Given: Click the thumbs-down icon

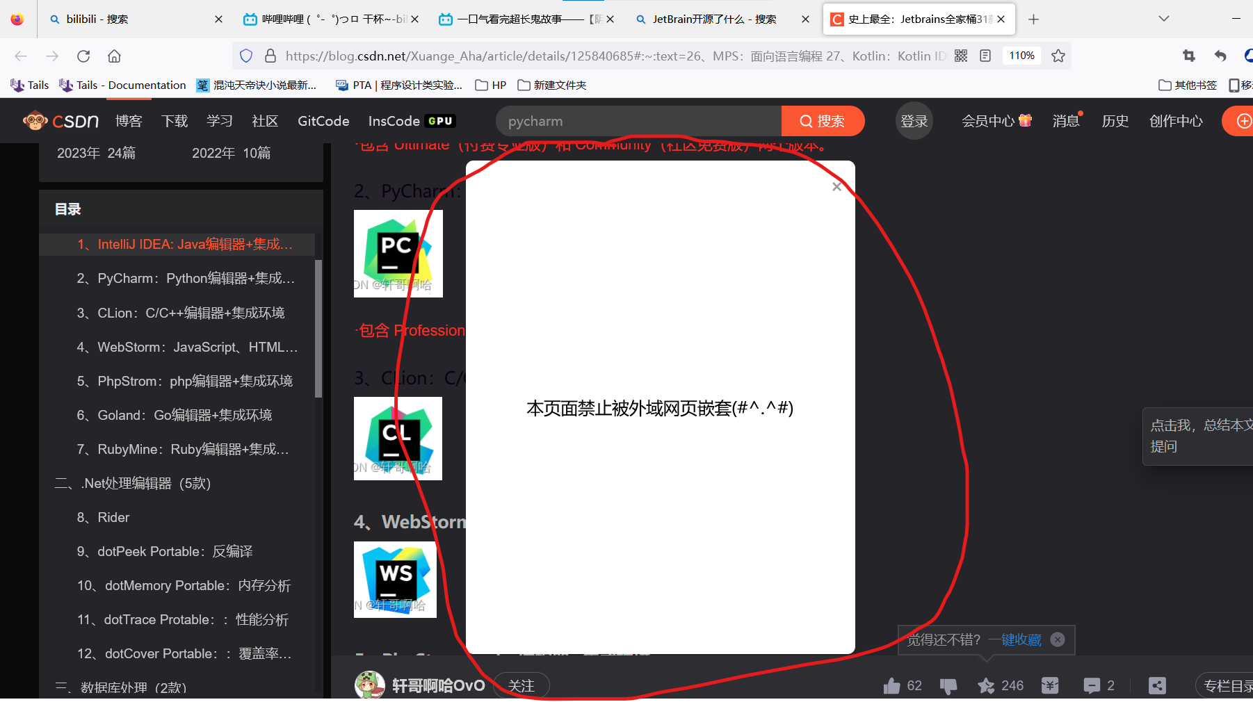Looking at the screenshot, I should tap(948, 686).
